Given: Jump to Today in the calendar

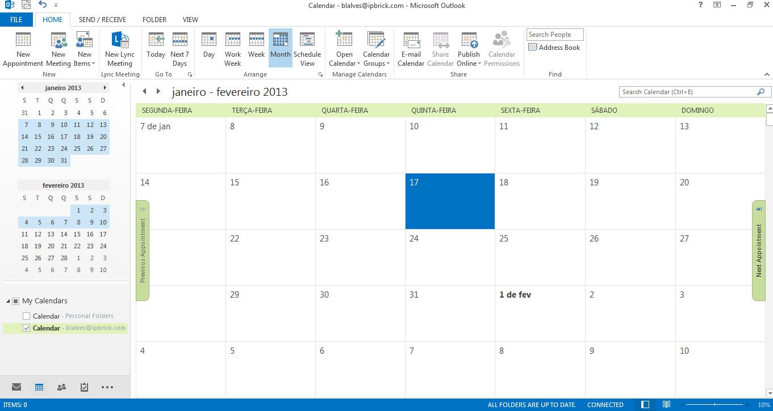Looking at the screenshot, I should 156,45.
